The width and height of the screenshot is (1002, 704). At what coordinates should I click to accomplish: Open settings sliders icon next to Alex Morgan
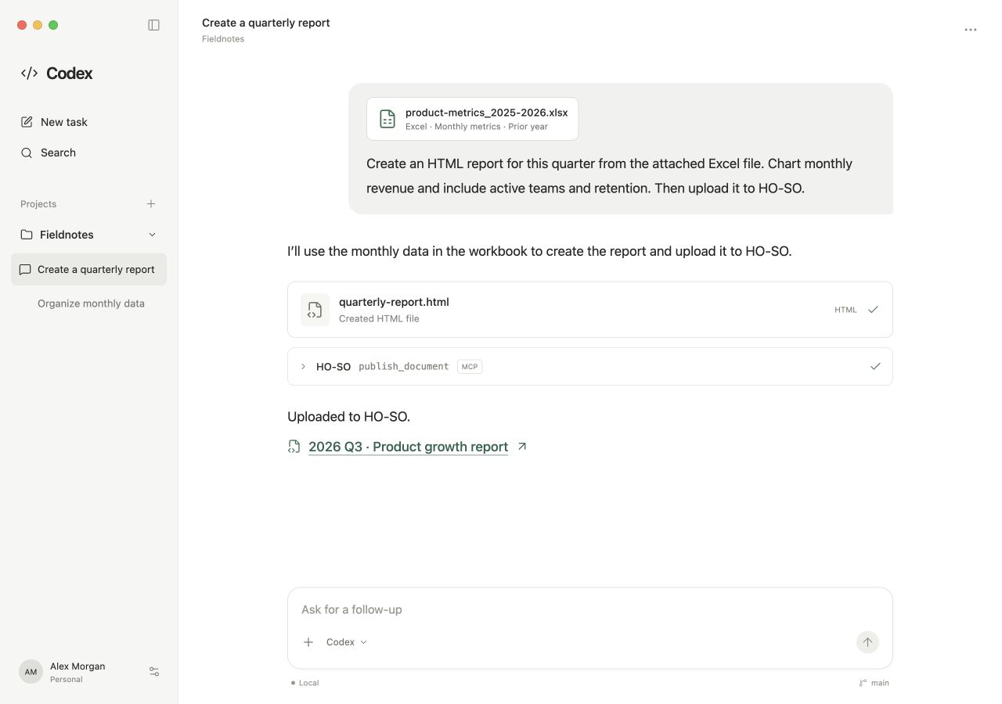[x=154, y=672]
